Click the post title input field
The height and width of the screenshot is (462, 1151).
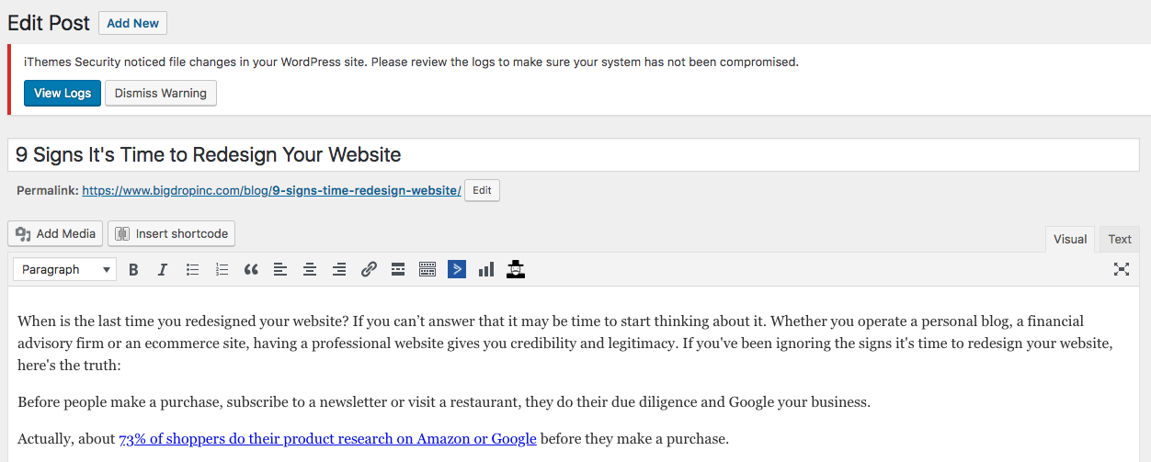tap(574, 154)
